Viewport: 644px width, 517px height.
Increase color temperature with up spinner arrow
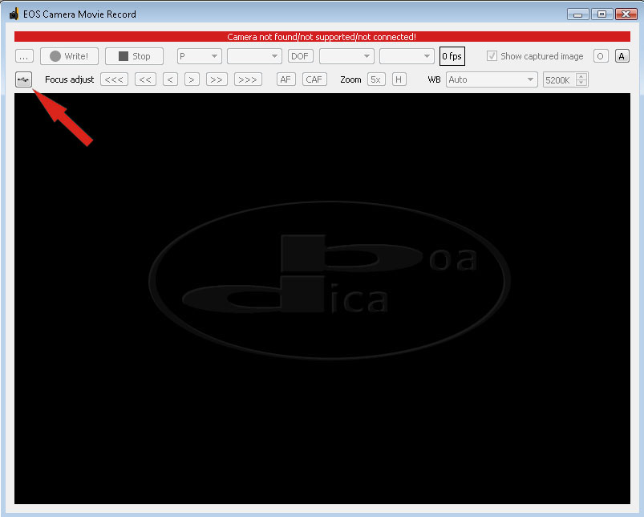click(581, 76)
